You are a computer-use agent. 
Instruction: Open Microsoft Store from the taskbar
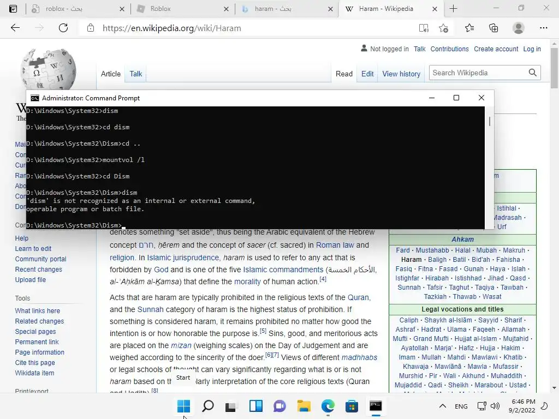click(x=352, y=406)
